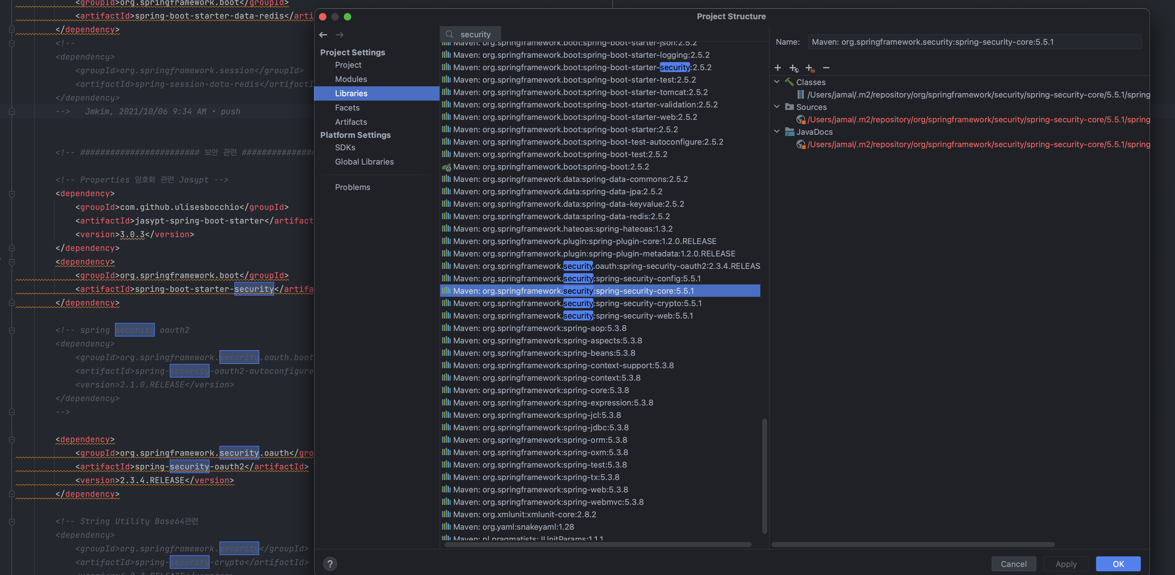Click the library Name input field
The height and width of the screenshot is (575, 1175).
pos(974,42)
